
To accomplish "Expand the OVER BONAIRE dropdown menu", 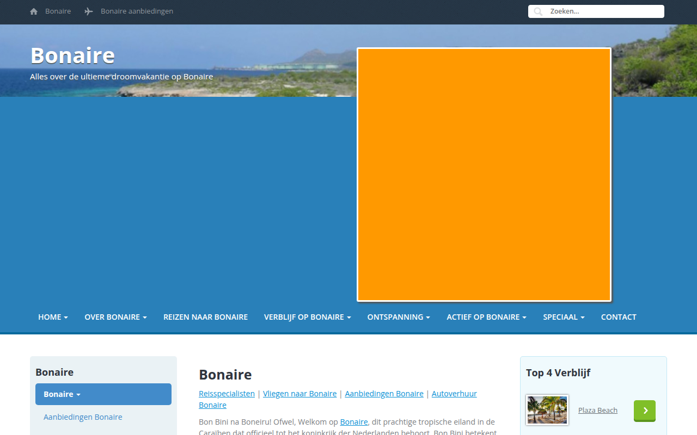I will click(115, 317).
